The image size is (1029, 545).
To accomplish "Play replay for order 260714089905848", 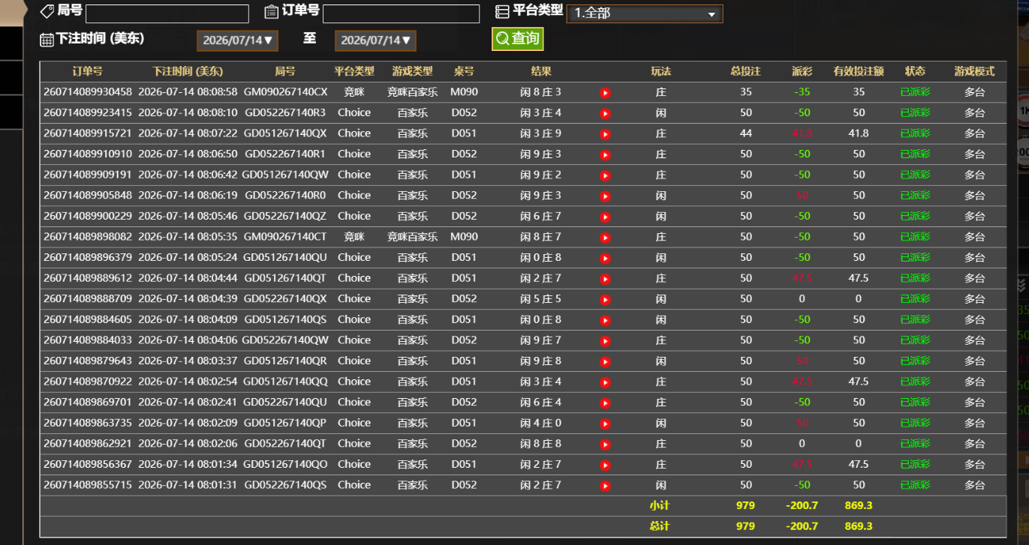I will point(605,196).
